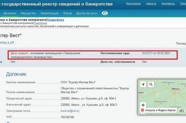This screenshot has width=186, height=123.
Task: Click the Солигорск label on the map
Action: point(175,107)
